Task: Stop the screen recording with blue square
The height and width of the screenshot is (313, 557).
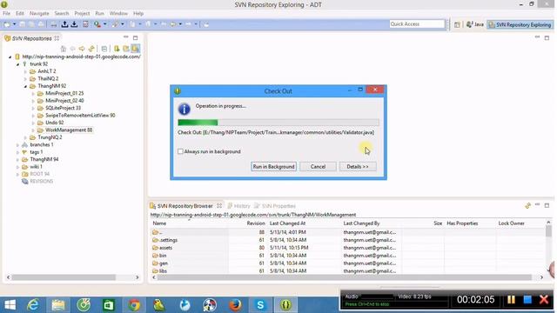Action: 527,300
